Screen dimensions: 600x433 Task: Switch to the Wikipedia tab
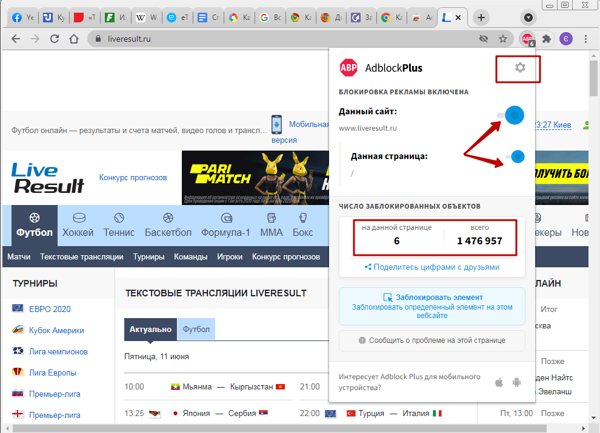point(147,18)
